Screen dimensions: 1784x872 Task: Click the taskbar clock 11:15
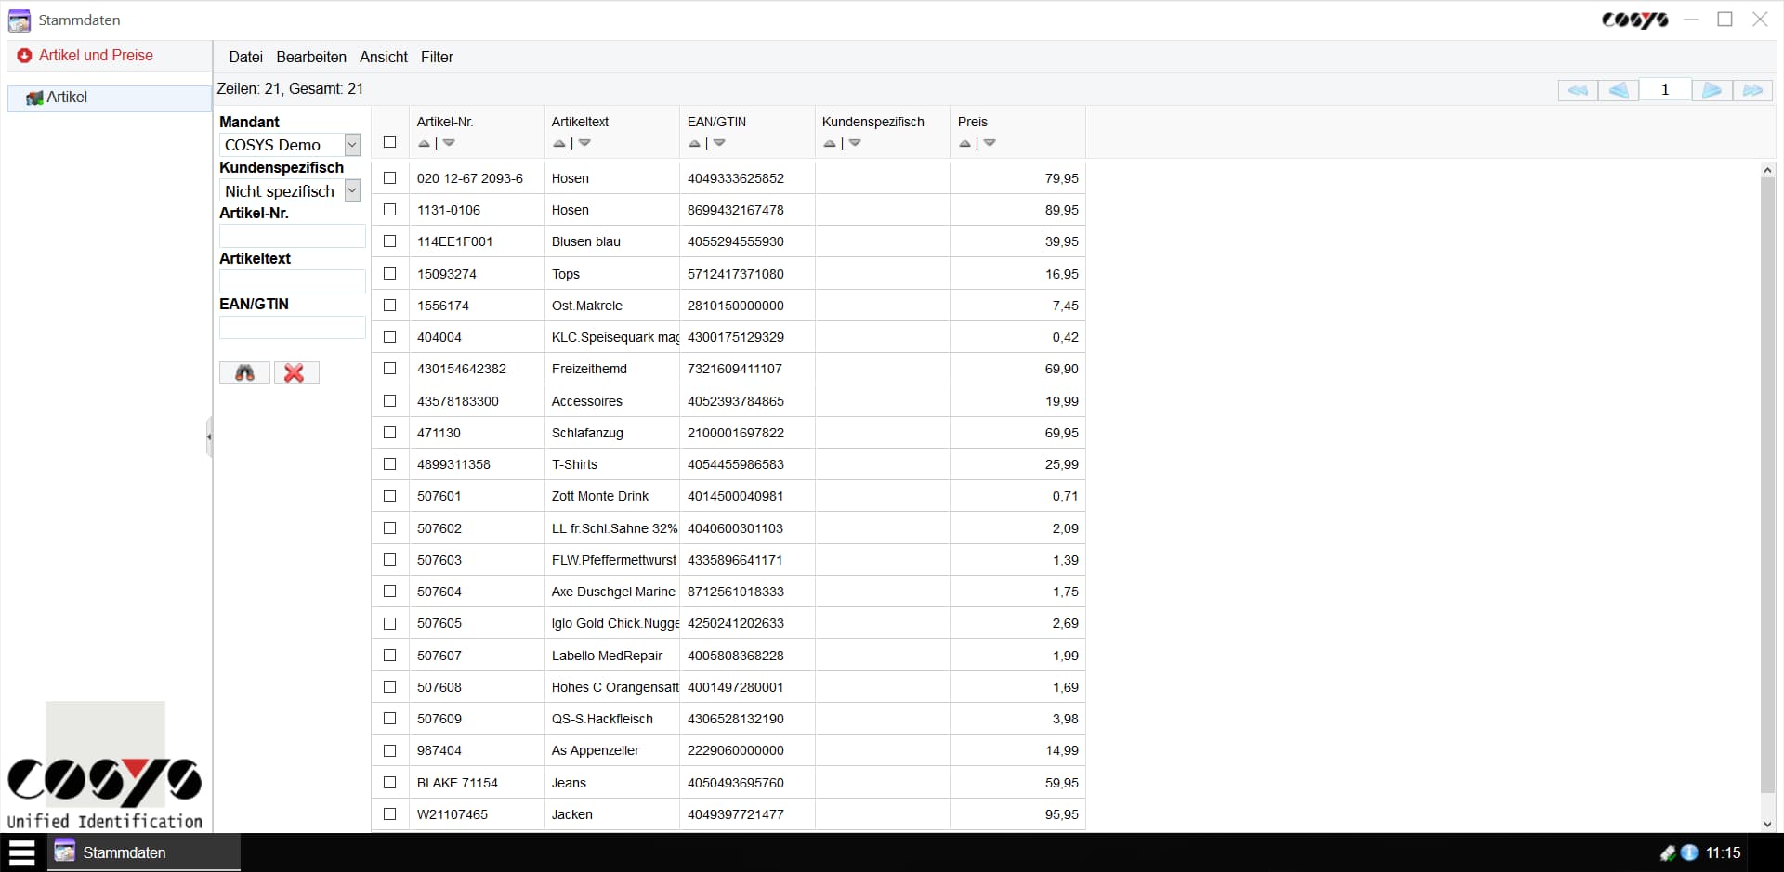click(x=1723, y=852)
